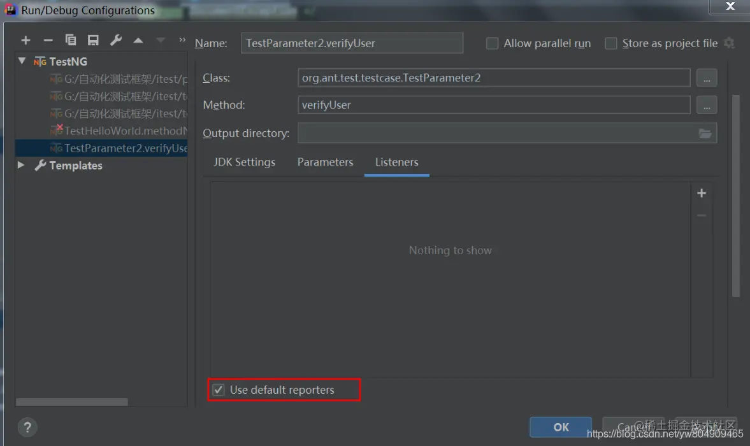This screenshot has width=750, height=446.
Task: Remove listener with the minus icon
Action: [702, 215]
